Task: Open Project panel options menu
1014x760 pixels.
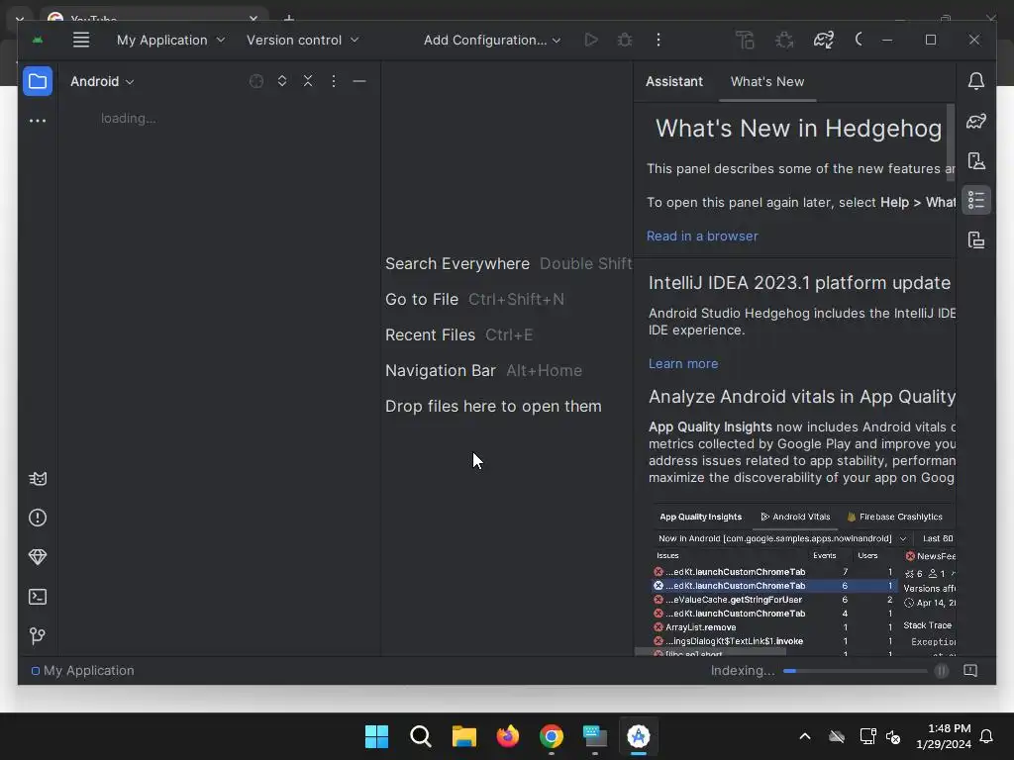Action: [x=334, y=81]
